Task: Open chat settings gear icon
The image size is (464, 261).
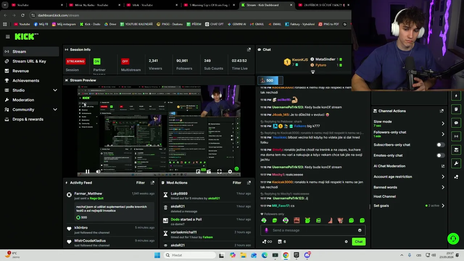Action: pos(346,242)
